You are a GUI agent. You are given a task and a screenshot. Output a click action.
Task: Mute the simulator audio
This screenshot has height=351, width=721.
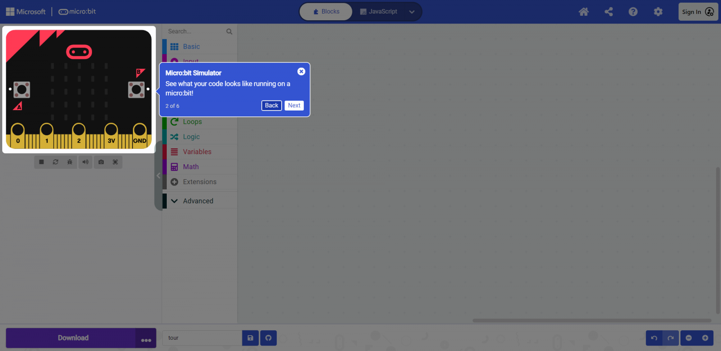tap(85, 162)
